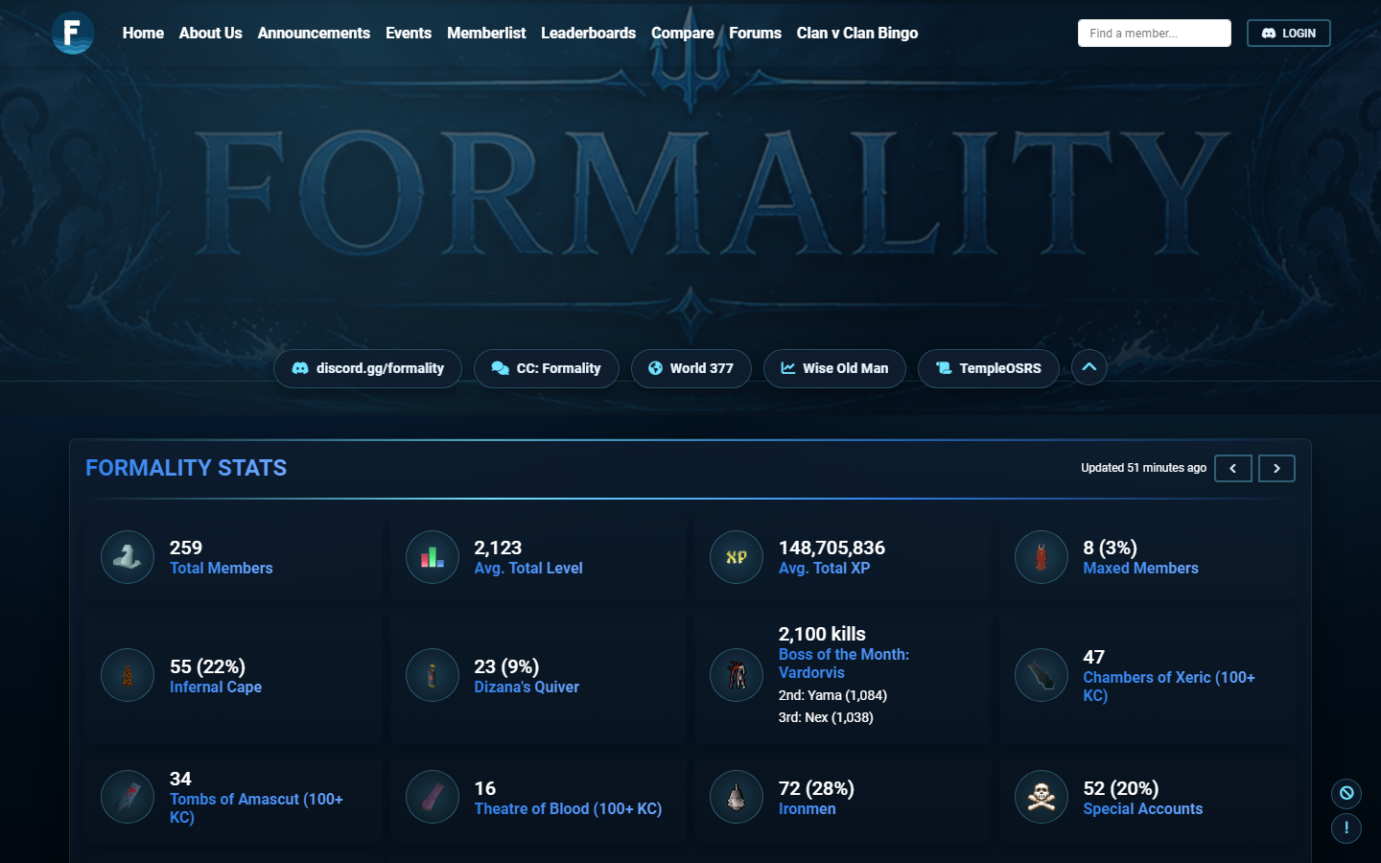Open the Compare page
Image resolution: width=1381 pixels, height=863 pixels.
tap(683, 33)
